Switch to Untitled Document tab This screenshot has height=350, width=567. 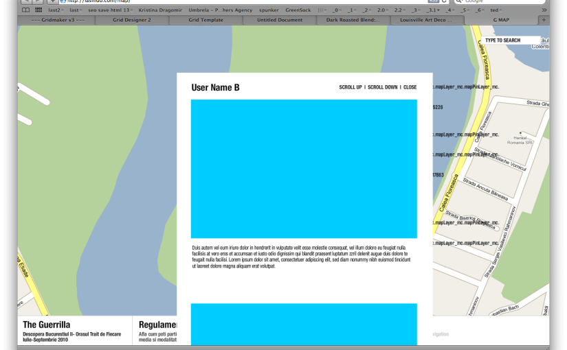280,20
